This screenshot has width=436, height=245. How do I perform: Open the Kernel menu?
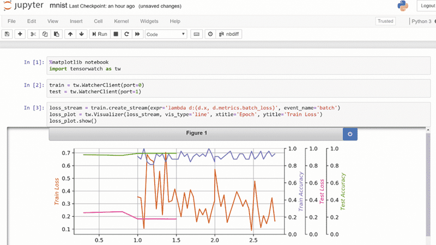[121, 21]
